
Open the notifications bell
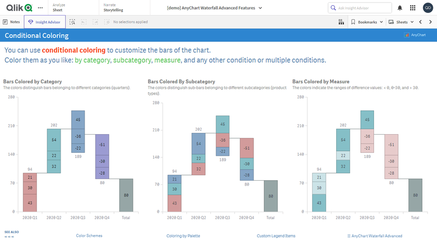400,8
